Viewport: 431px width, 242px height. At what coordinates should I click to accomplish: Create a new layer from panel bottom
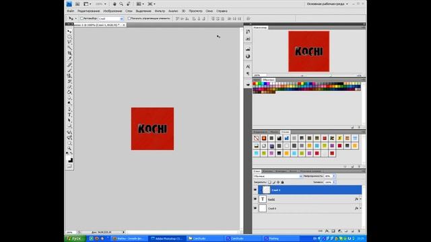tap(353, 231)
